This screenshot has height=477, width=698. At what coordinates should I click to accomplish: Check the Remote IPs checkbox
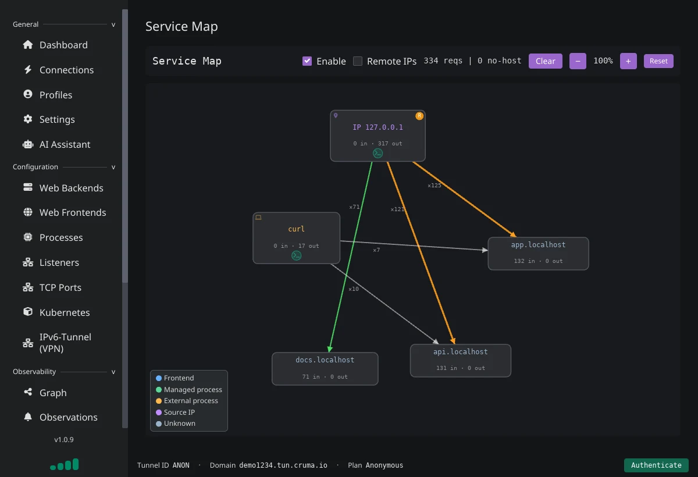tap(358, 61)
